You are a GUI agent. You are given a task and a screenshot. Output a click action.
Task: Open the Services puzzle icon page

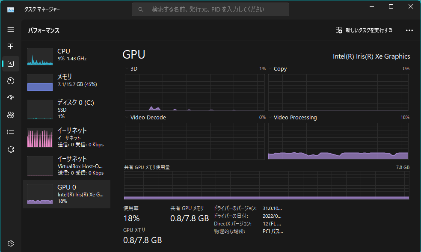coord(11,149)
